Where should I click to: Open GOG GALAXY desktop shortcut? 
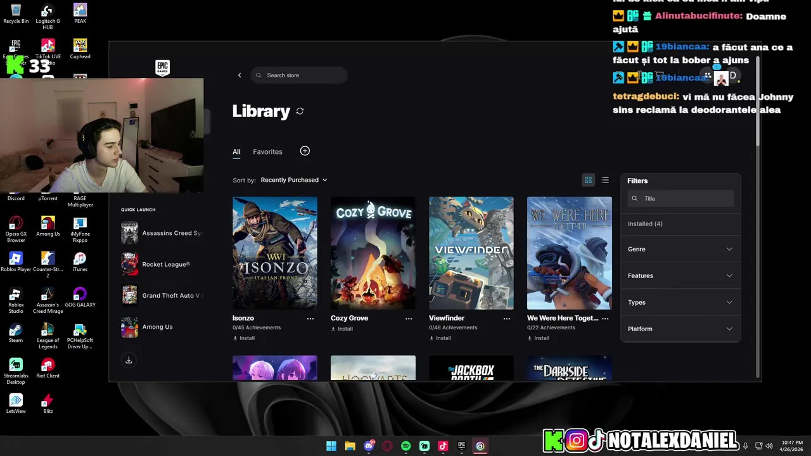[80, 298]
